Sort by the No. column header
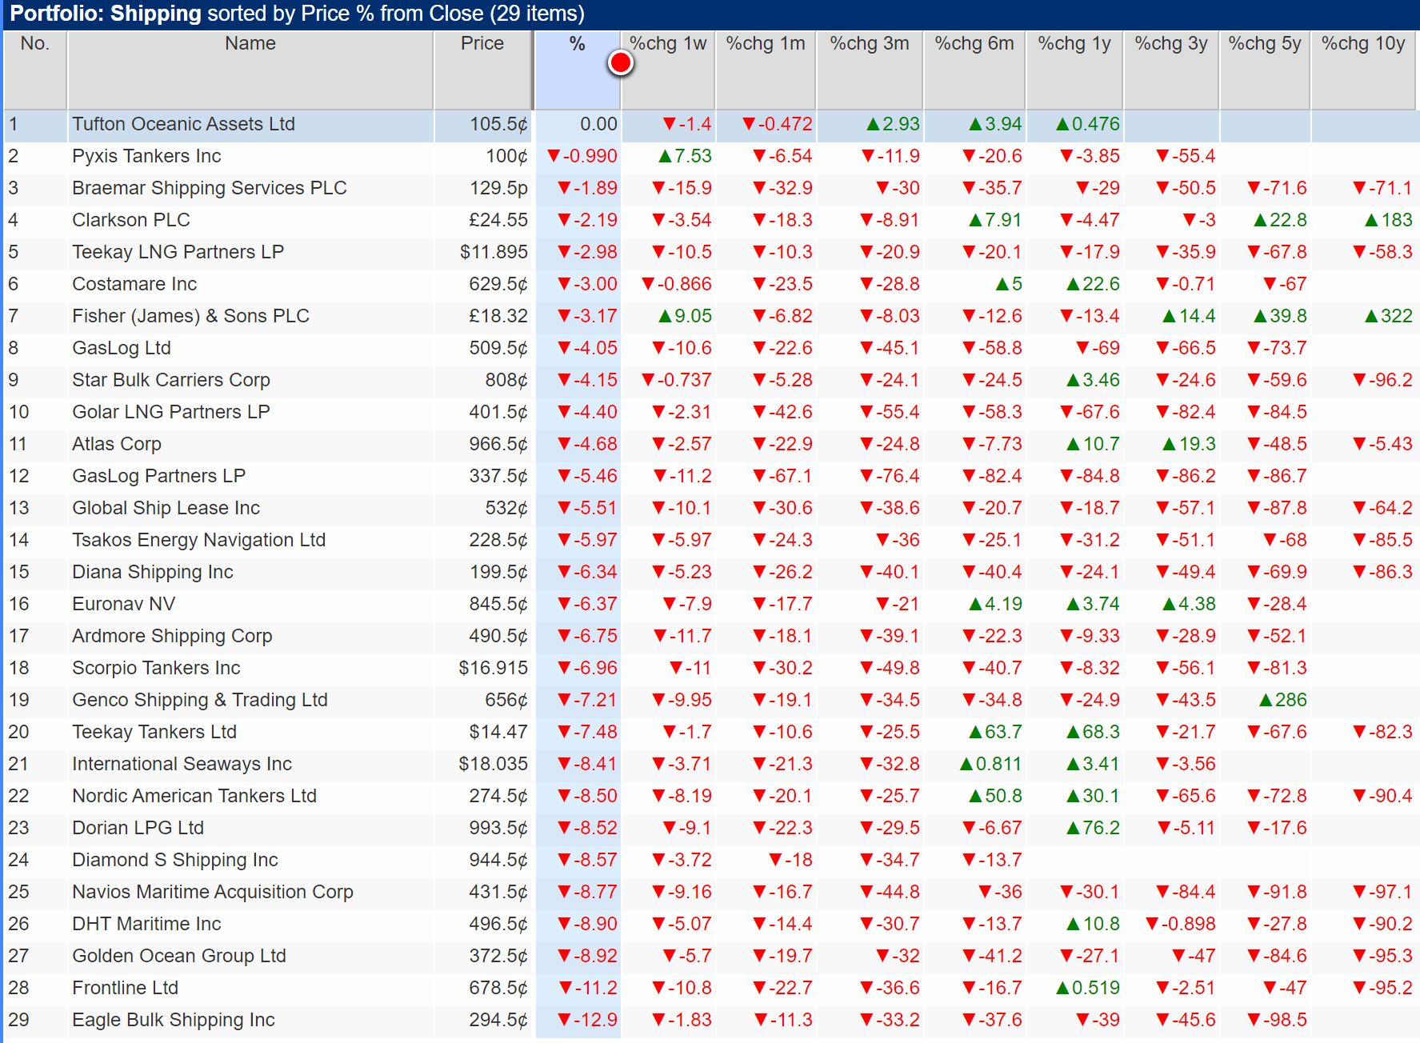1420x1043 pixels. (35, 70)
